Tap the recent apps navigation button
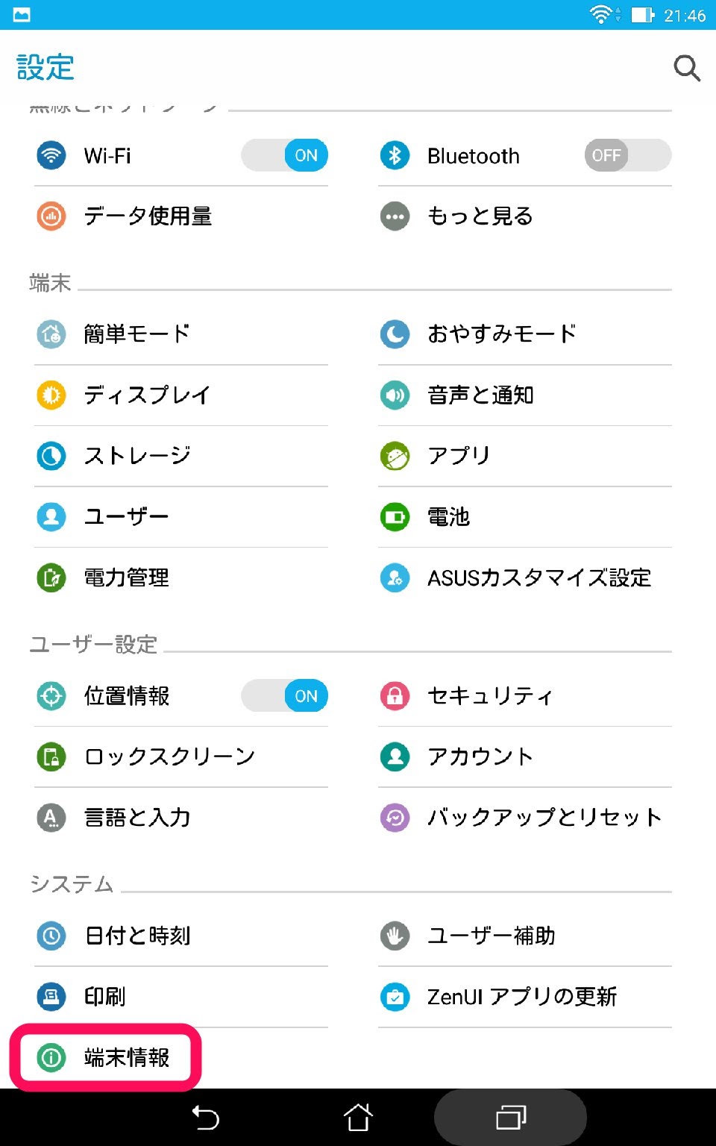Screen dimensions: 716x1146 [511, 1118]
